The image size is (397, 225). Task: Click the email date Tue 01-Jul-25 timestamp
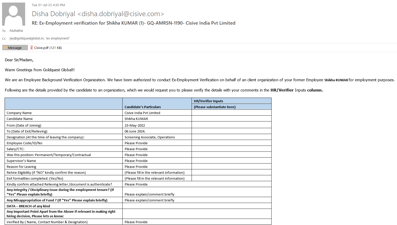point(48,5)
